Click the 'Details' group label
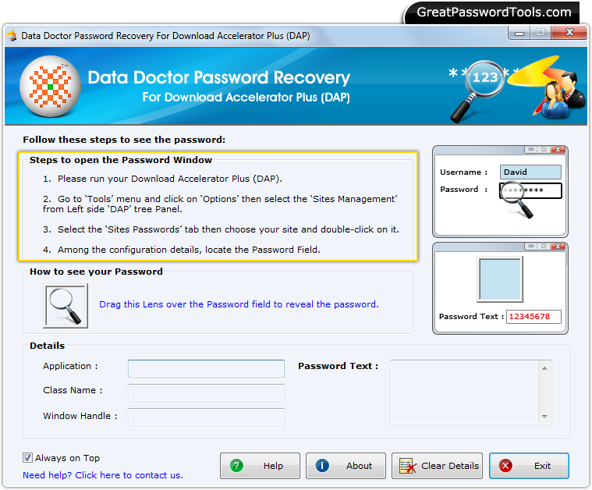The image size is (592, 490). (x=48, y=346)
